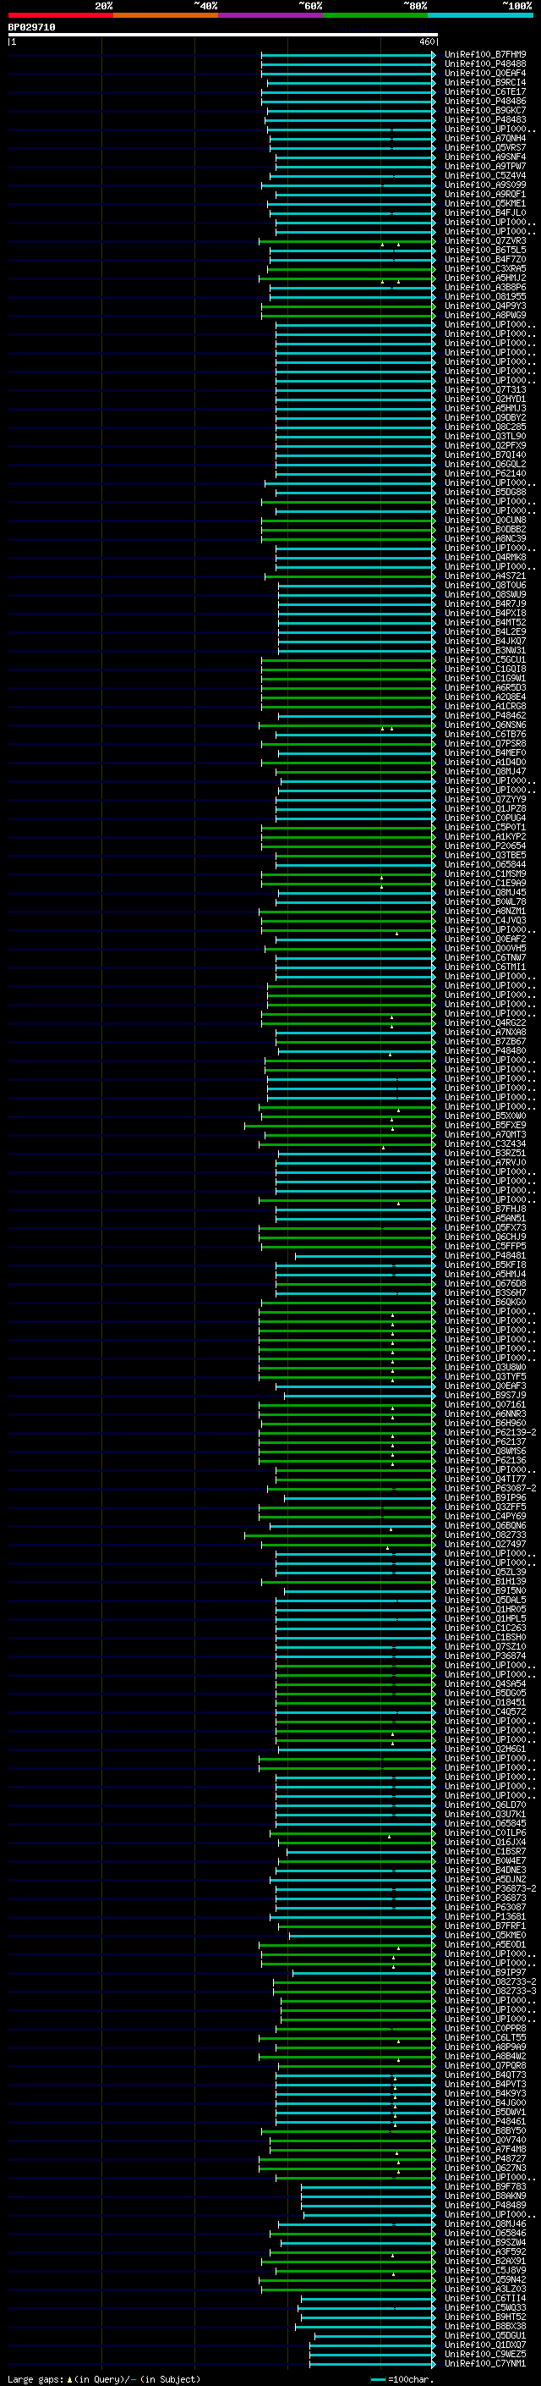Click hit label UniRef100_Q4P9Y3
Image resolution: width=541 pixels, height=2386 pixels.
[484, 306]
